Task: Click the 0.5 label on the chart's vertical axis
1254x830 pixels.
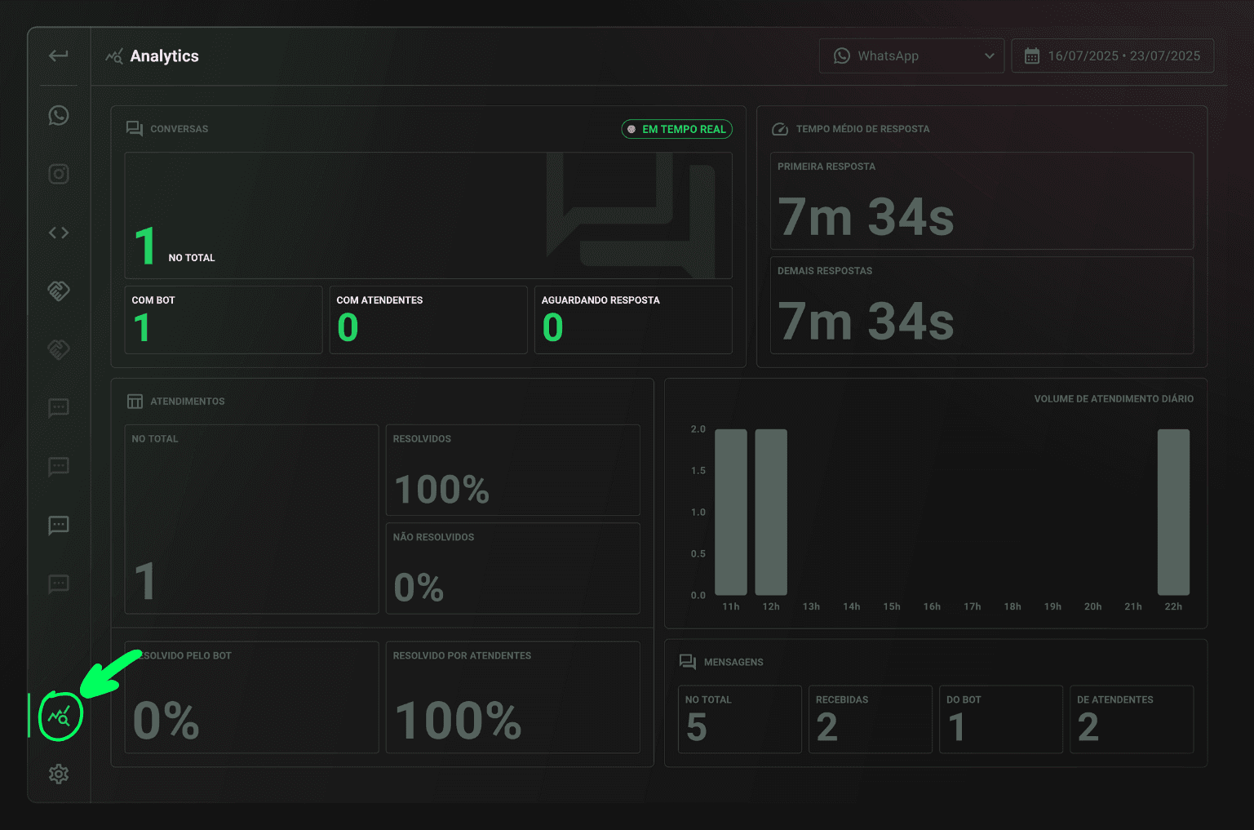Action: [698, 553]
